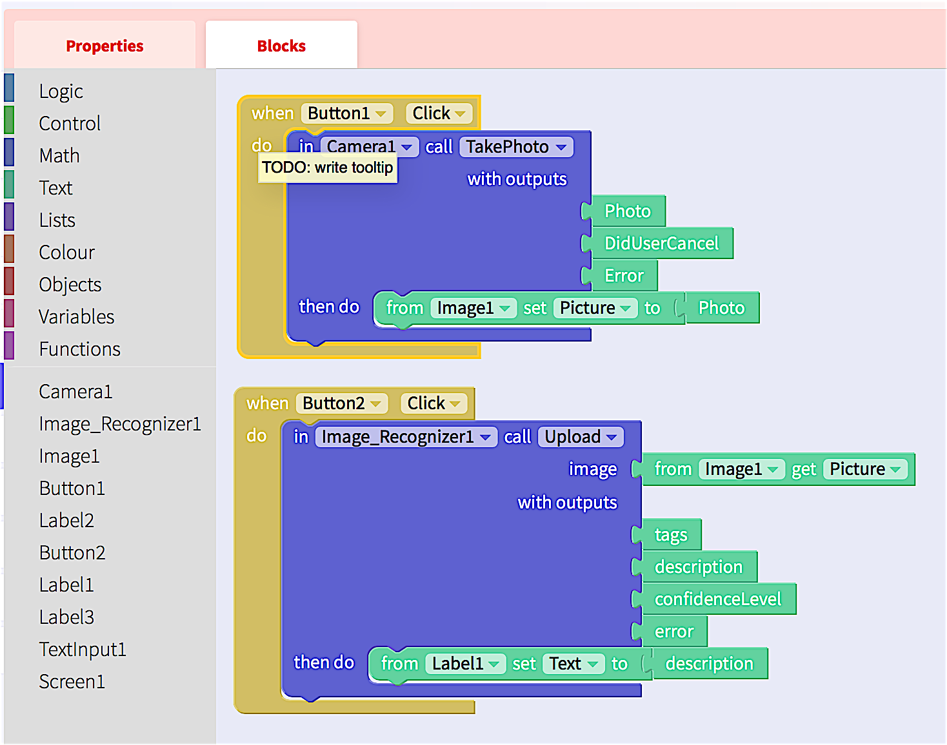Select Camera1 component in sidebar
This screenshot has height=745, width=947.
pyautogui.click(x=75, y=392)
